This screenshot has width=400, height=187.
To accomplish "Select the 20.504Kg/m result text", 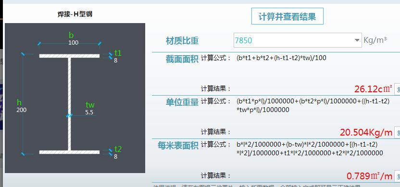I will click(x=366, y=132).
